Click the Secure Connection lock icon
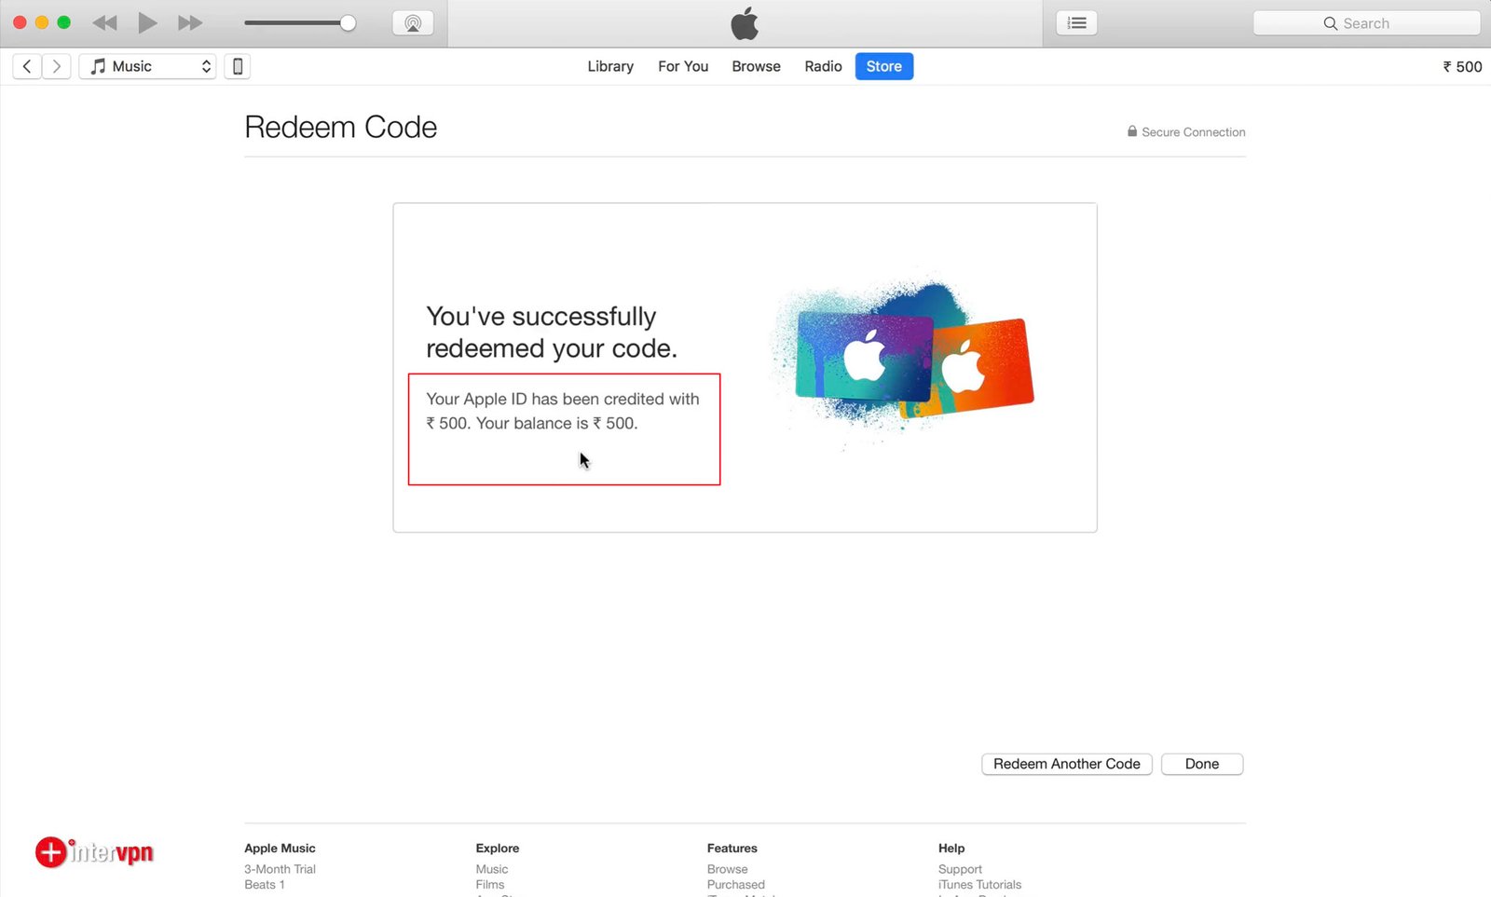 click(1132, 131)
